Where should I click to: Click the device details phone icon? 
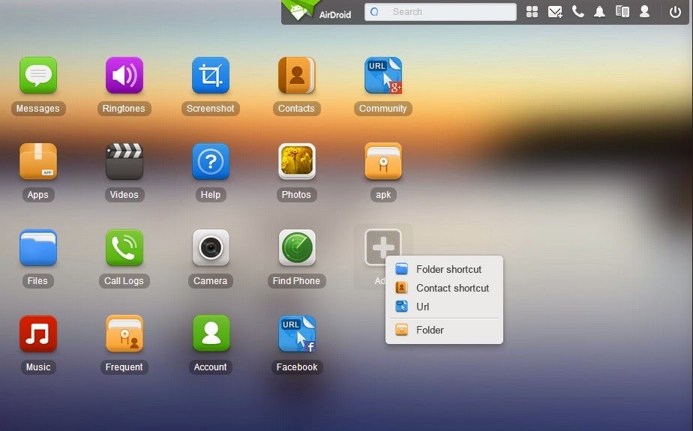(x=622, y=11)
